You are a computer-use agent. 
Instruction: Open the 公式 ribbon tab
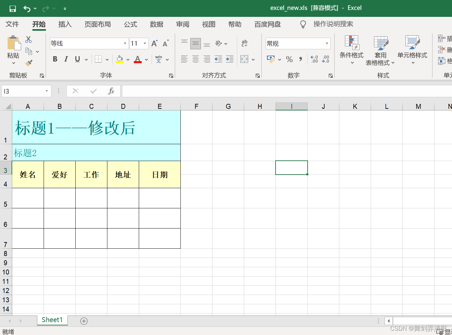coord(131,24)
